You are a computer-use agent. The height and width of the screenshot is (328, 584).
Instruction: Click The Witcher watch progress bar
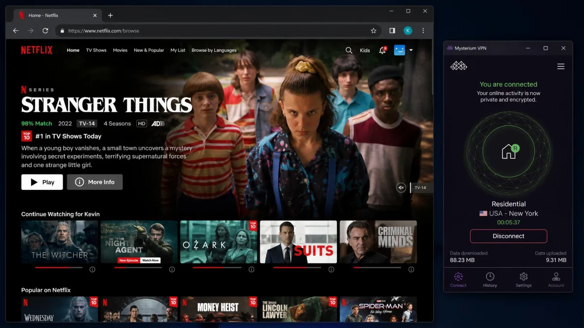pyautogui.click(x=59, y=268)
